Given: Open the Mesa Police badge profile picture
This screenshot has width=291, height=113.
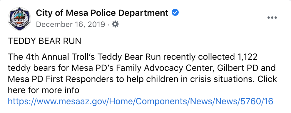Looking at the screenshot, I should pyautogui.click(x=19, y=19).
